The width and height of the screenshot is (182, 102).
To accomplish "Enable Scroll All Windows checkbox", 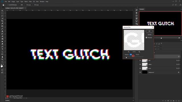I will (8, 5).
